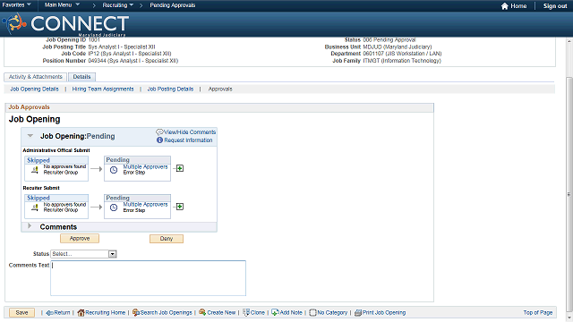Click the Approve button
Image resolution: width=573 pixels, height=322 pixels.
pos(80,239)
